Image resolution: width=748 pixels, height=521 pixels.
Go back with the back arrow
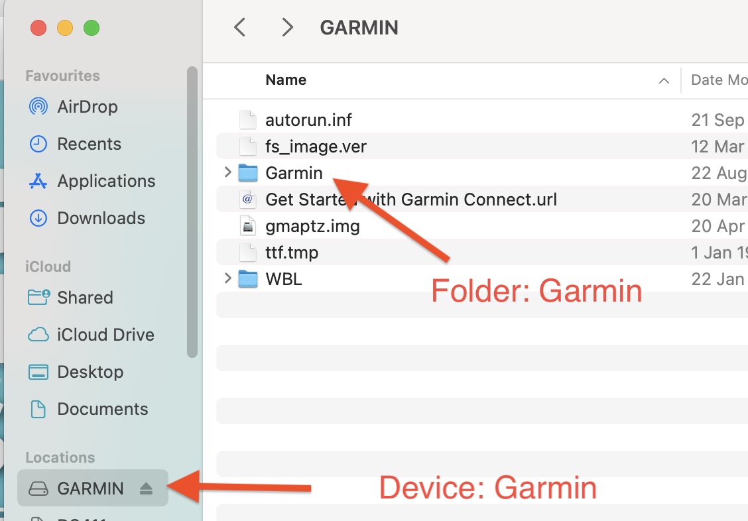pos(240,27)
